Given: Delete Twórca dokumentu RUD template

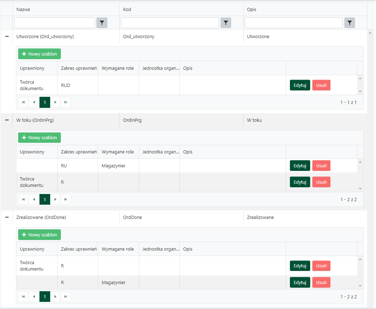Looking at the screenshot, I should (x=321, y=85).
